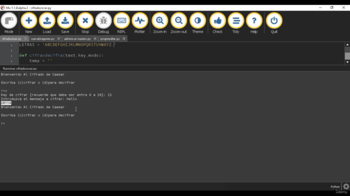Click the Python mode status label

coord(335,187)
